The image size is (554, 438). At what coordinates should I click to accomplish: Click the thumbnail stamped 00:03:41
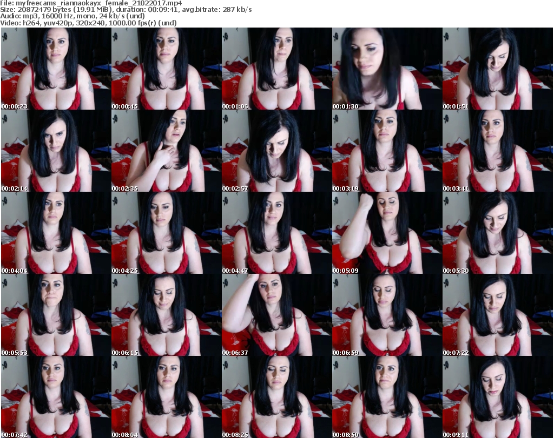[x=498, y=151]
